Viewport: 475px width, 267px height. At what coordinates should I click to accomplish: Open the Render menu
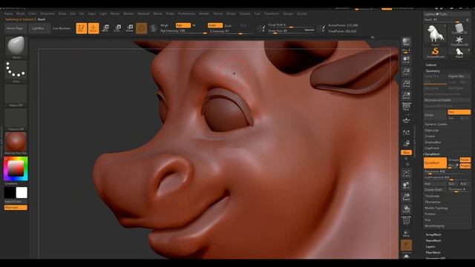pos(204,13)
